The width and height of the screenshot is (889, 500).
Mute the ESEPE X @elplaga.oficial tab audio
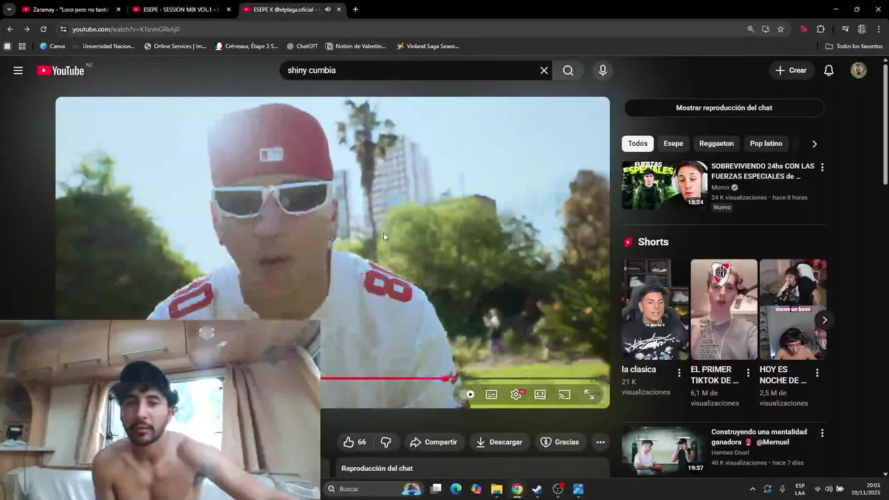[327, 10]
